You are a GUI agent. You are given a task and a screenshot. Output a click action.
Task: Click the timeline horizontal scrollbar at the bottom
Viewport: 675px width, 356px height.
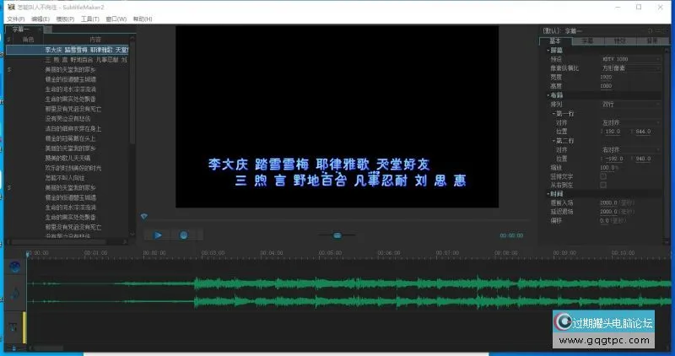point(49,348)
